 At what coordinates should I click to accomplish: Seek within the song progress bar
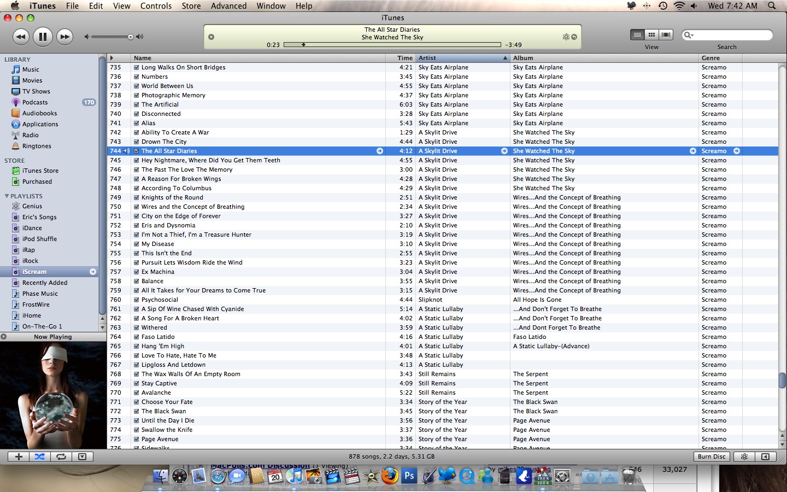click(x=392, y=45)
